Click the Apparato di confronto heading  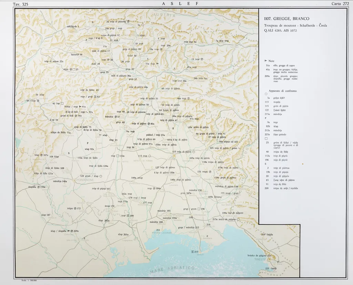pyautogui.click(x=282, y=91)
